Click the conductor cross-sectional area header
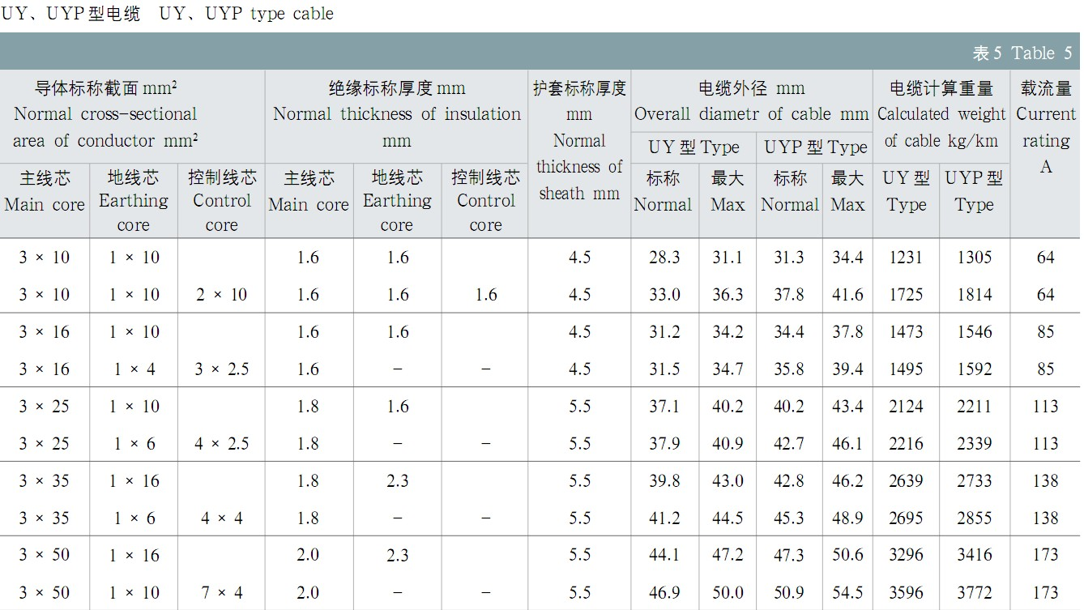This screenshot has height=610, width=1084. (105, 114)
